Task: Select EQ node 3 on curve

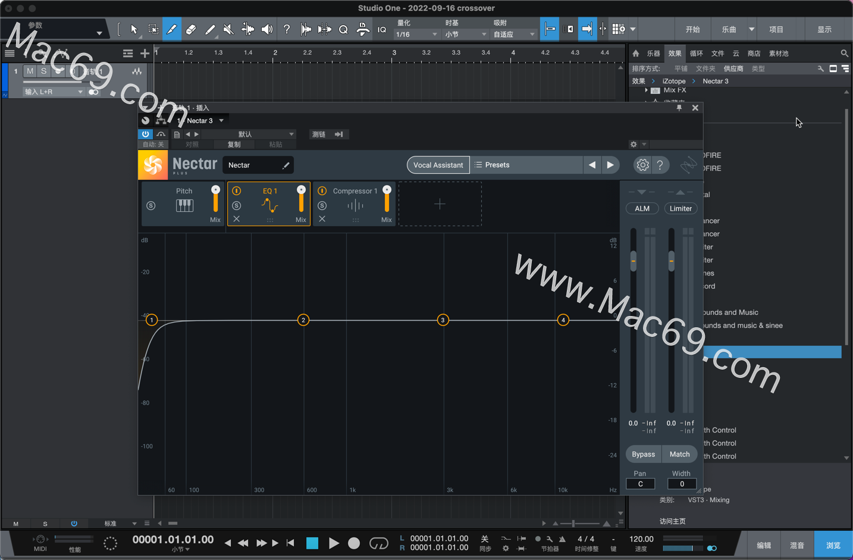Action: [x=443, y=320]
